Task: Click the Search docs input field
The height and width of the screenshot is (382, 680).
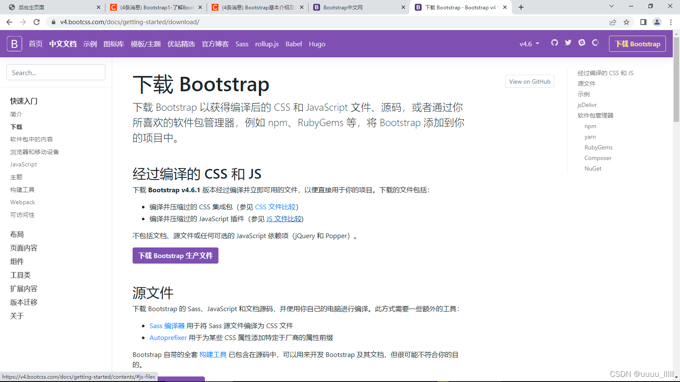Action: coord(56,72)
